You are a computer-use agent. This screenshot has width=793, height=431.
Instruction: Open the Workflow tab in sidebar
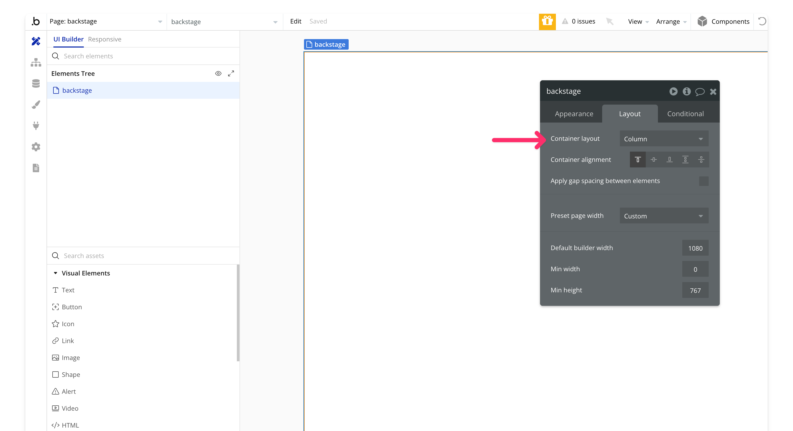pyautogui.click(x=36, y=62)
